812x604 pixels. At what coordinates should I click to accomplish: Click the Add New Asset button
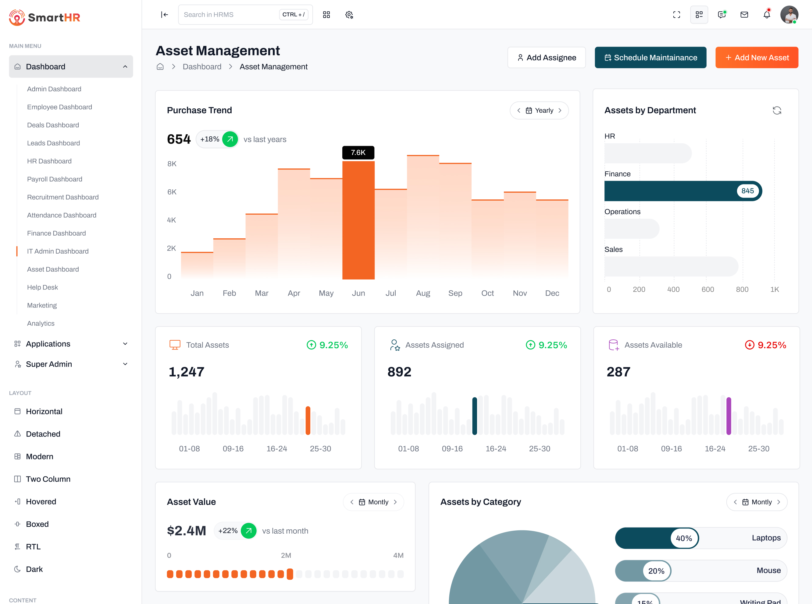[757, 58]
